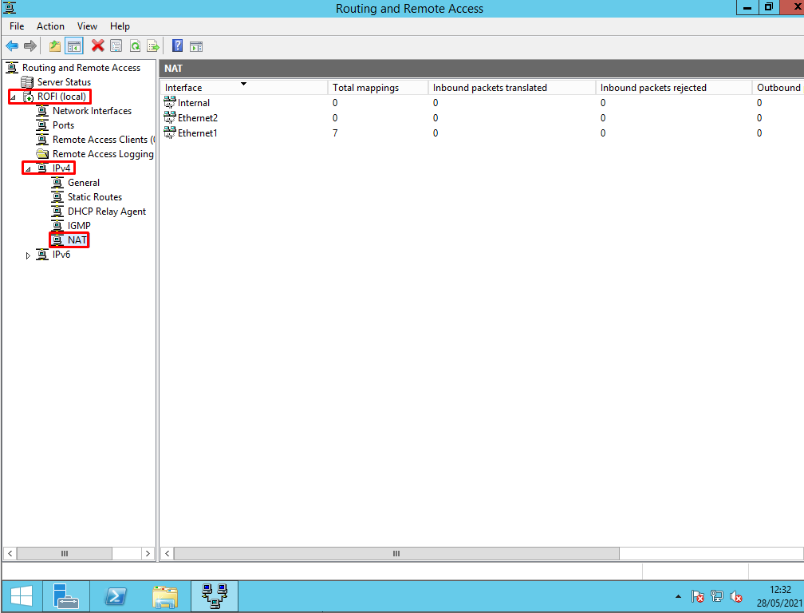Click the Export List toolbar icon
Viewport: 804px width, 613px height.
(153, 46)
